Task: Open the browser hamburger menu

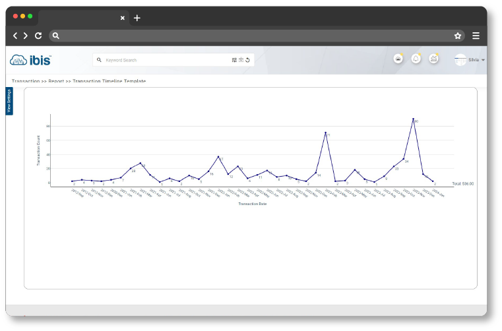Action: pos(476,36)
